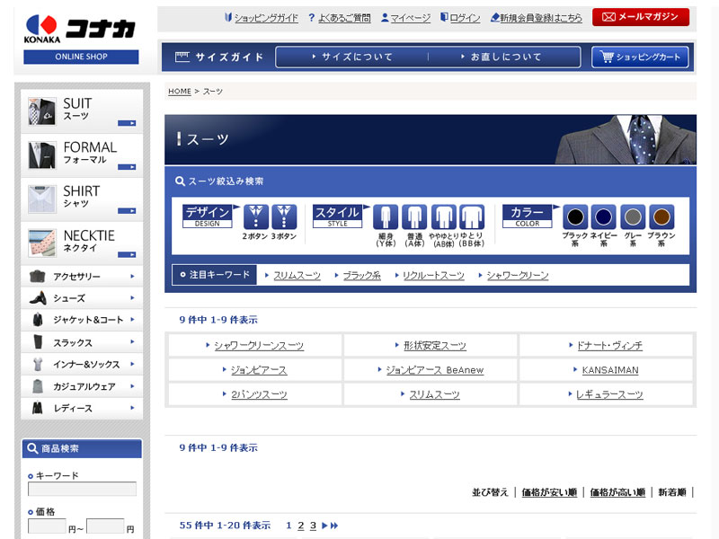Image resolution: width=719 pixels, height=539 pixels.
Task: Click the HOME breadcrumb link
Action: pos(179,92)
